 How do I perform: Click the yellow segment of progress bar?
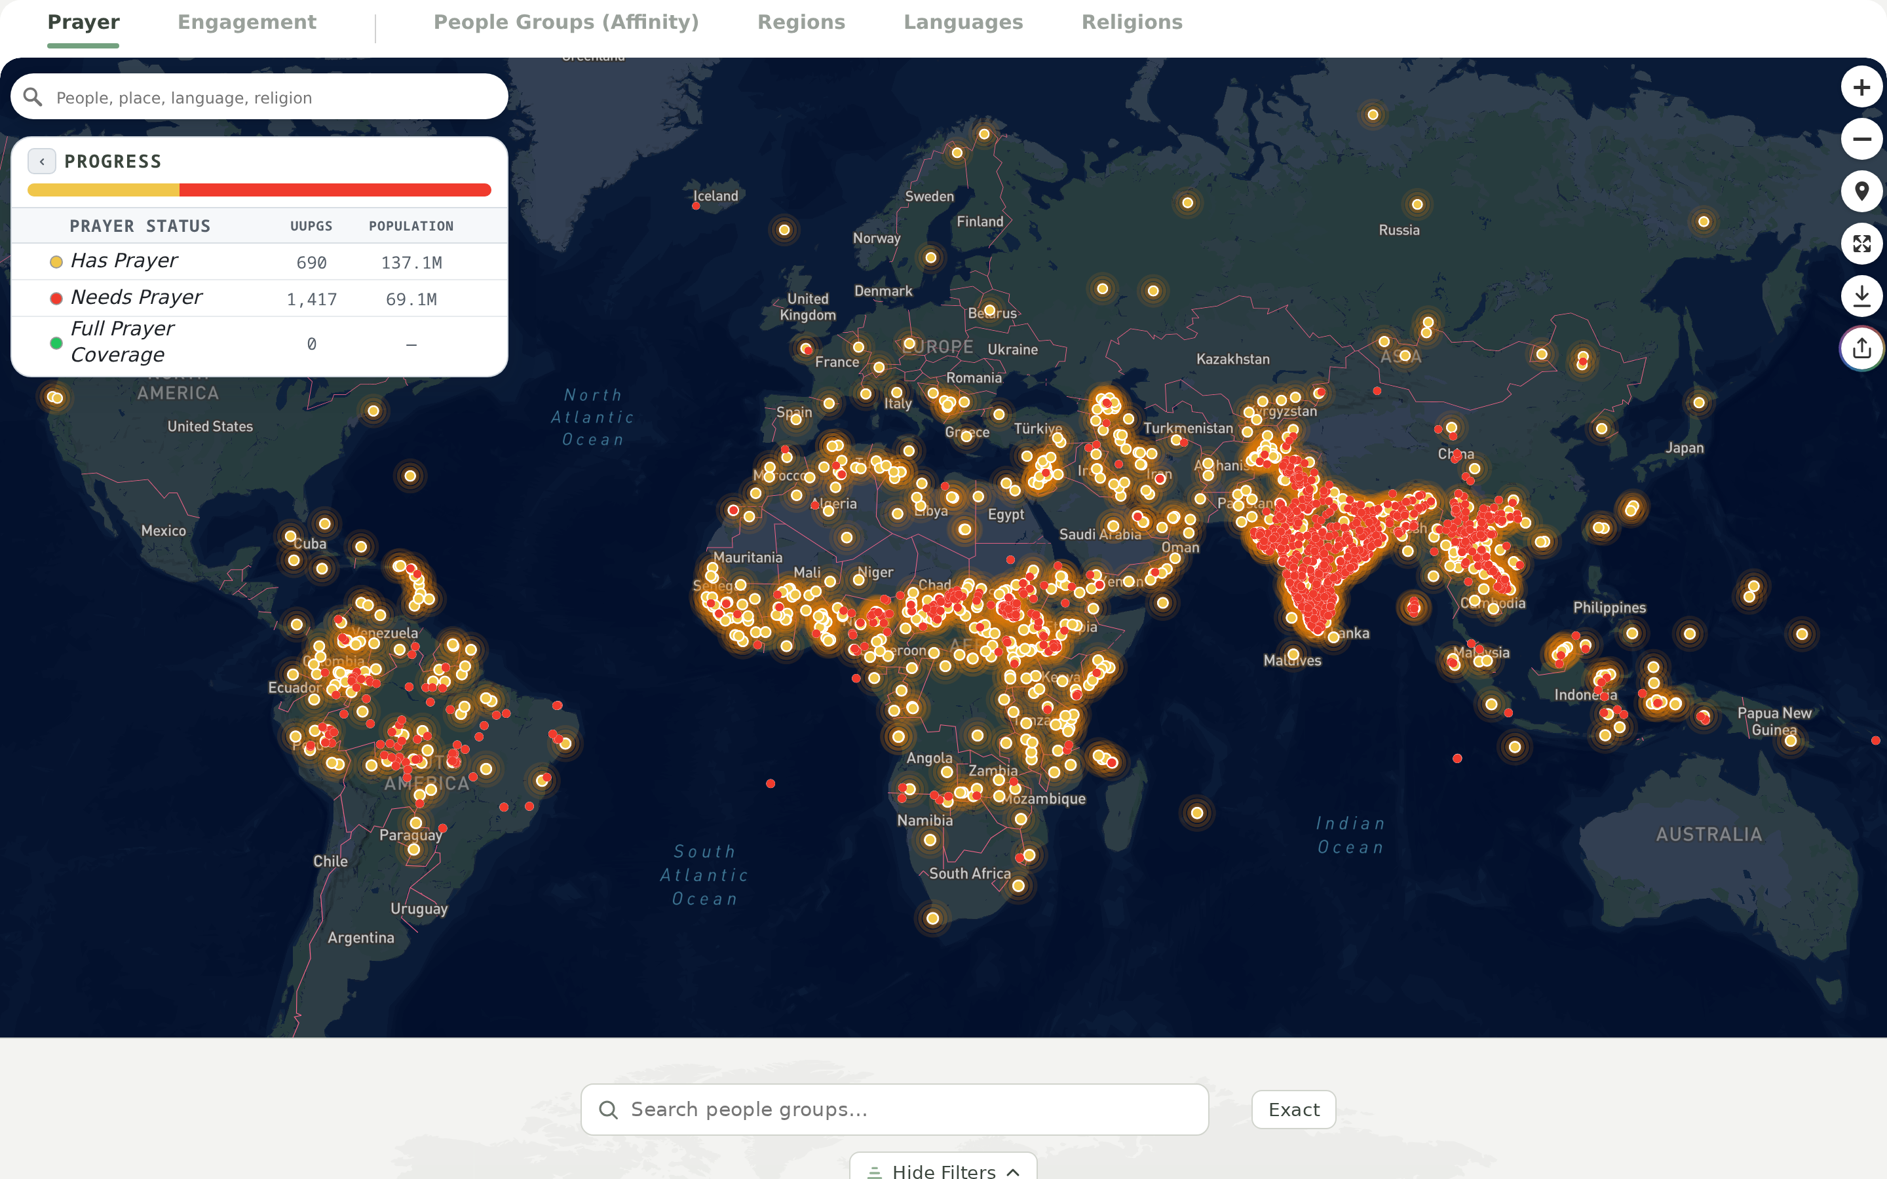coord(103,190)
